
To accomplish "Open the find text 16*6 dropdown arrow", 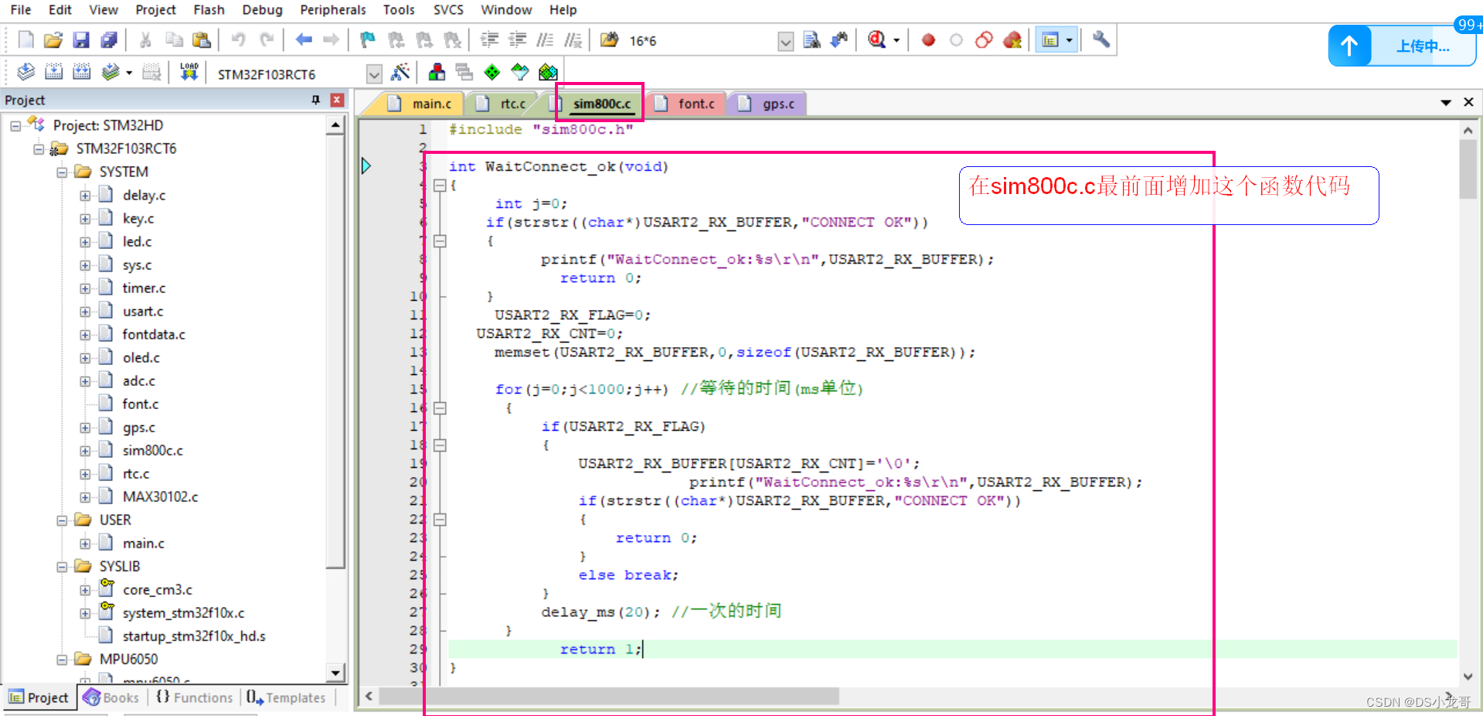I will [785, 42].
